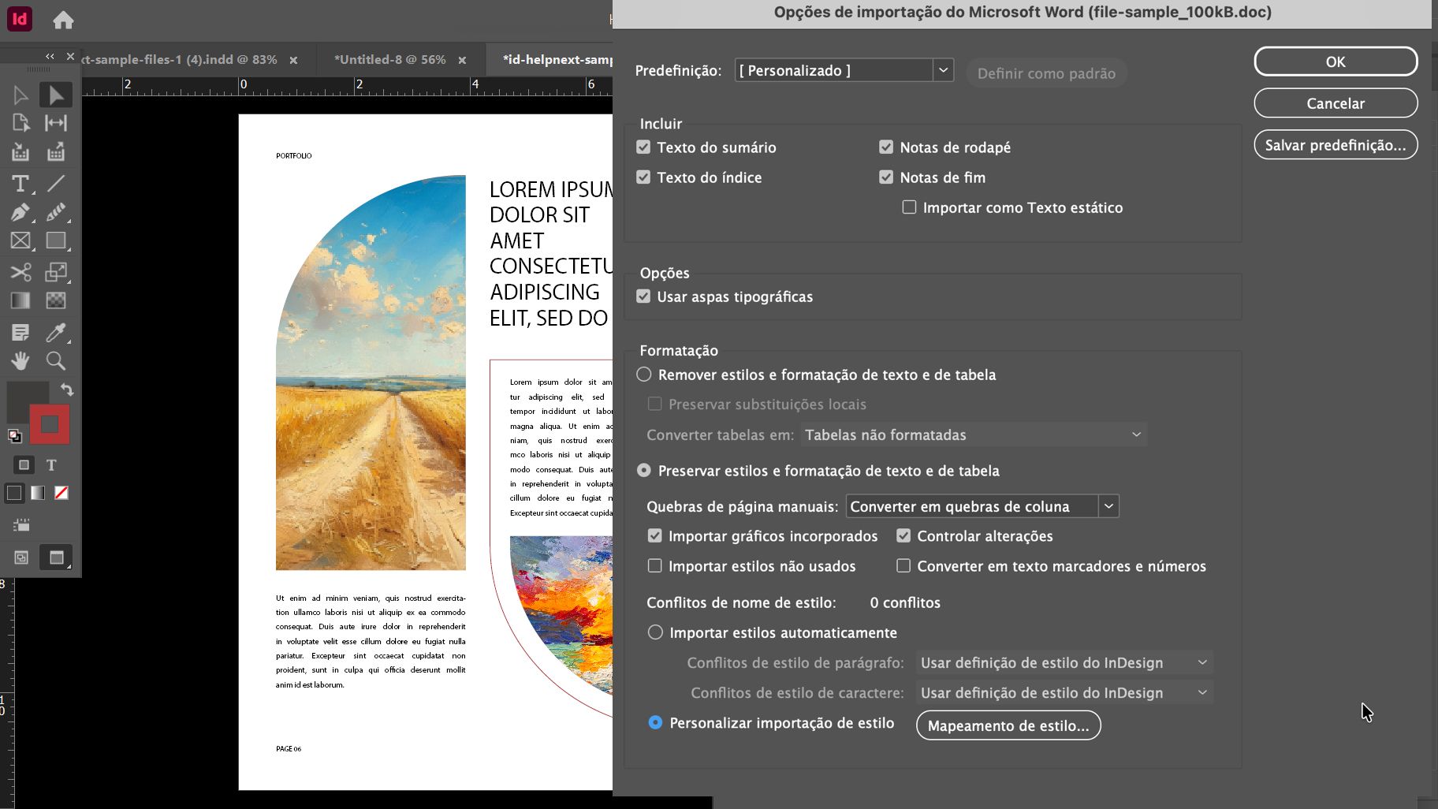The height and width of the screenshot is (809, 1438).
Task: Open Conflitos de estilo de caractere dropdown
Action: coord(1064,693)
